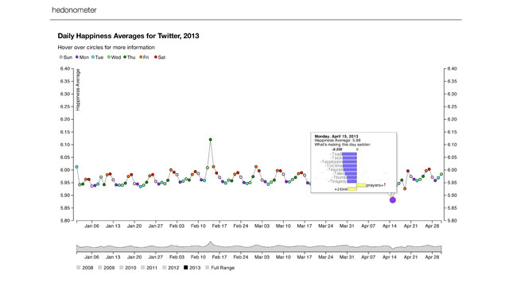Click the 'love' yellow bar in tooltip
509x286 pixels.
point(352,189)
